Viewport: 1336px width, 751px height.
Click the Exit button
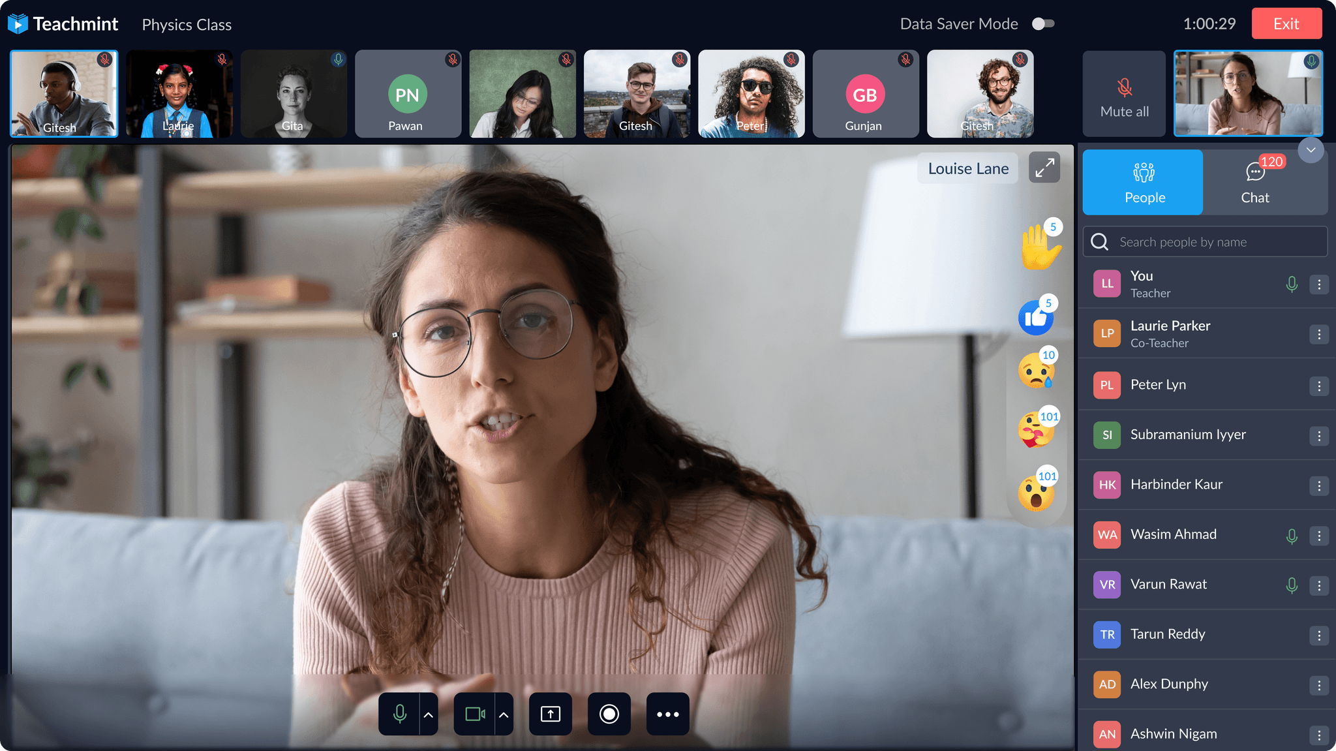(1286, 24)
